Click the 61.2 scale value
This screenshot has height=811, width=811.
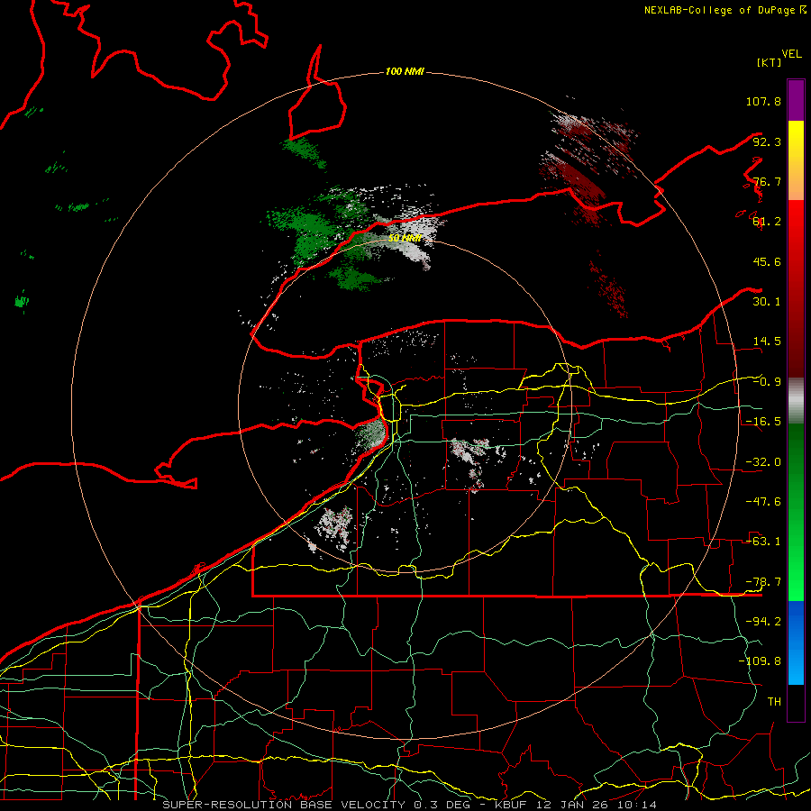[767, 222]
